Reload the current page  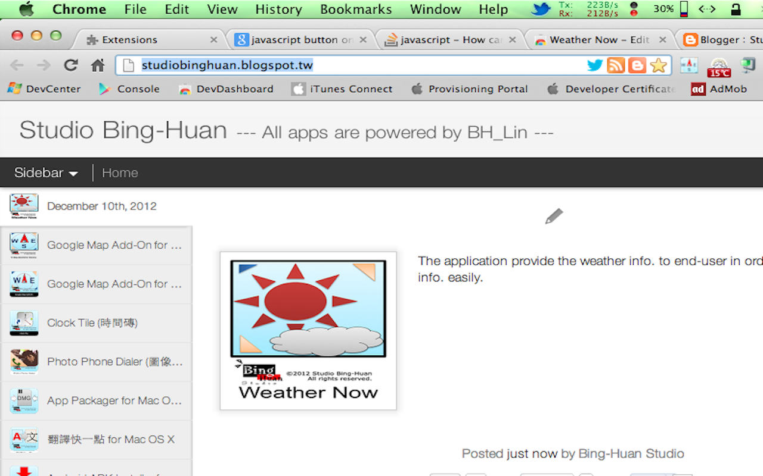71,65
